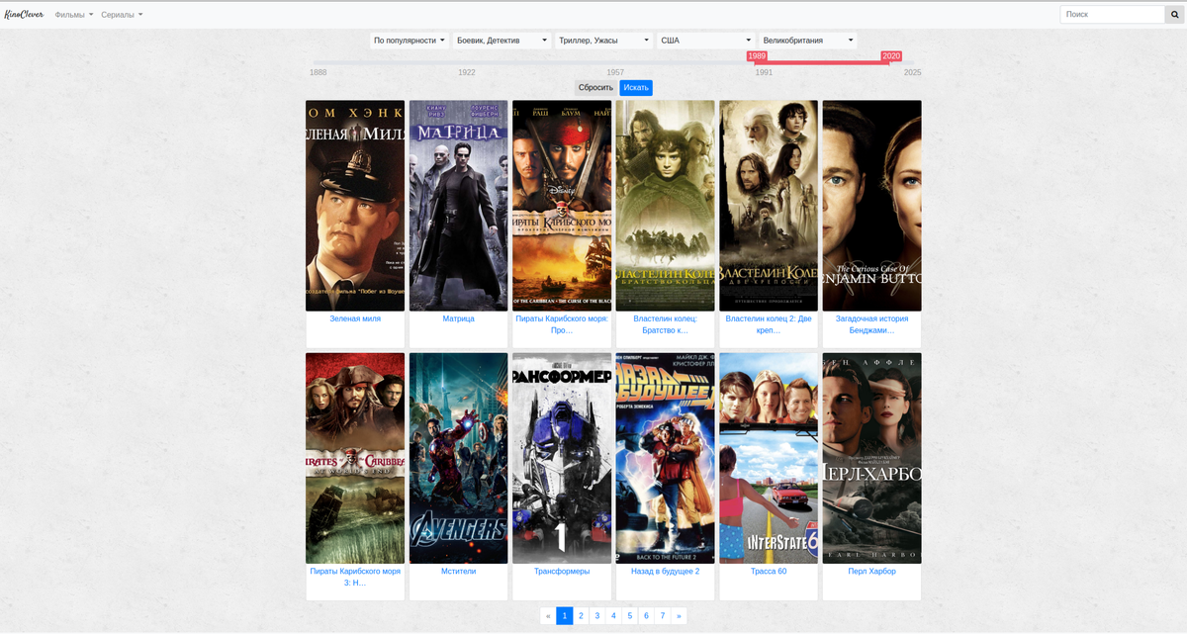Open the Фильмы menu
Image resolution: width=1187 pixels, height=634 pixels.
coord(74,15)
